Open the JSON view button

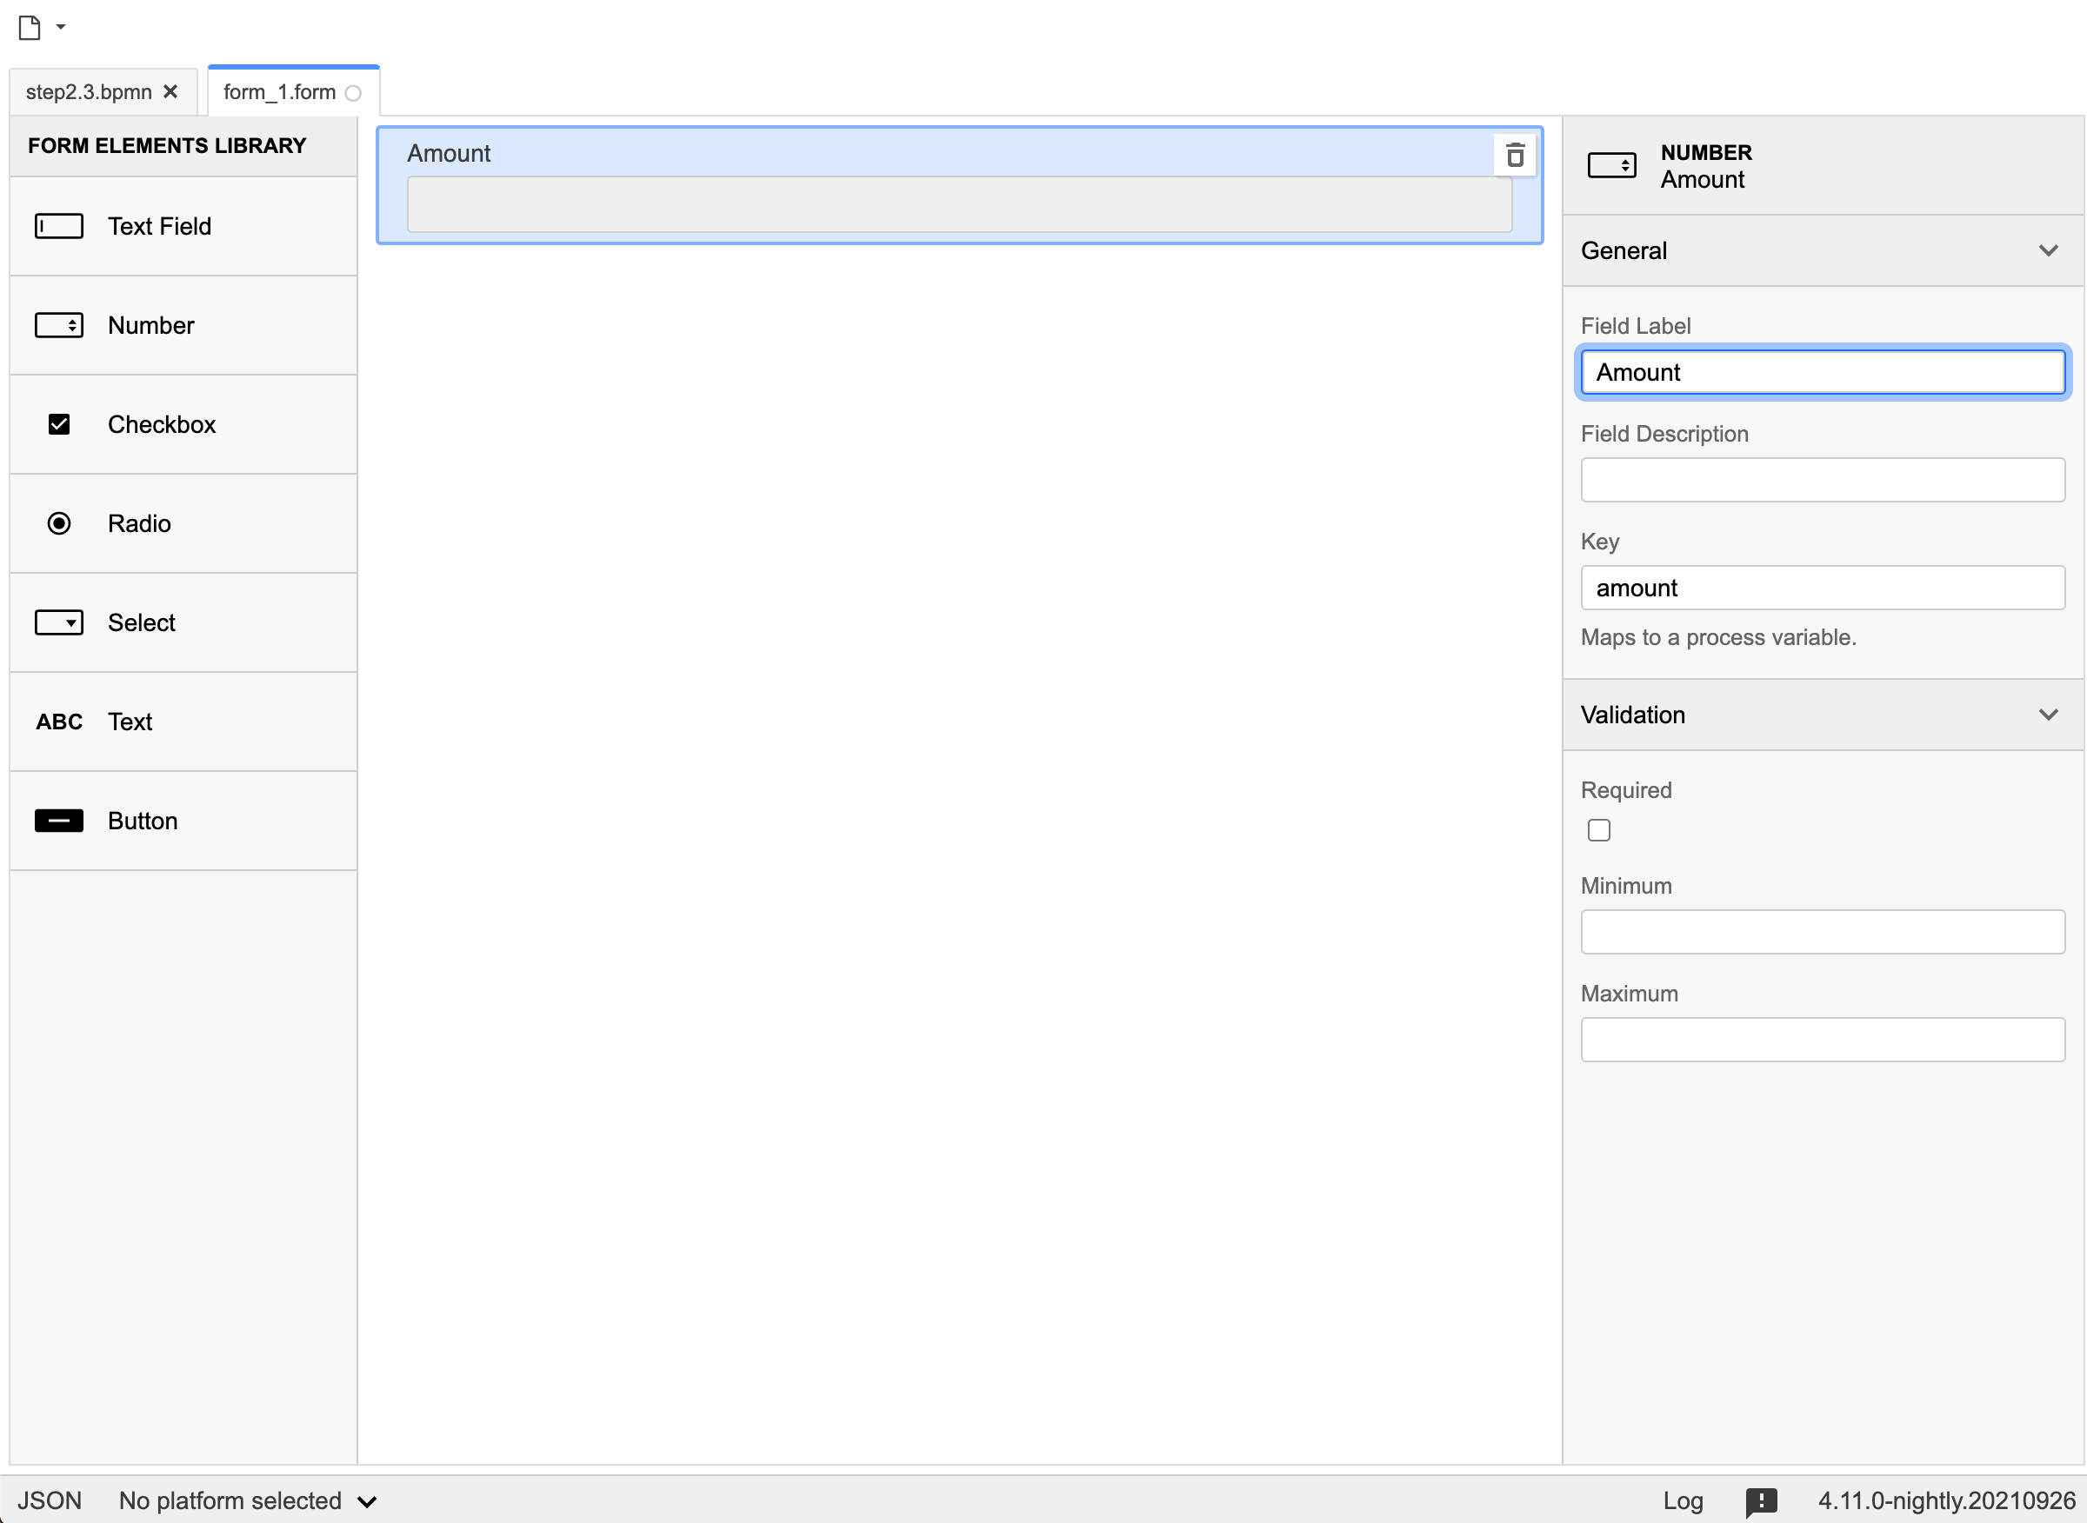(x=50, y=1501)
